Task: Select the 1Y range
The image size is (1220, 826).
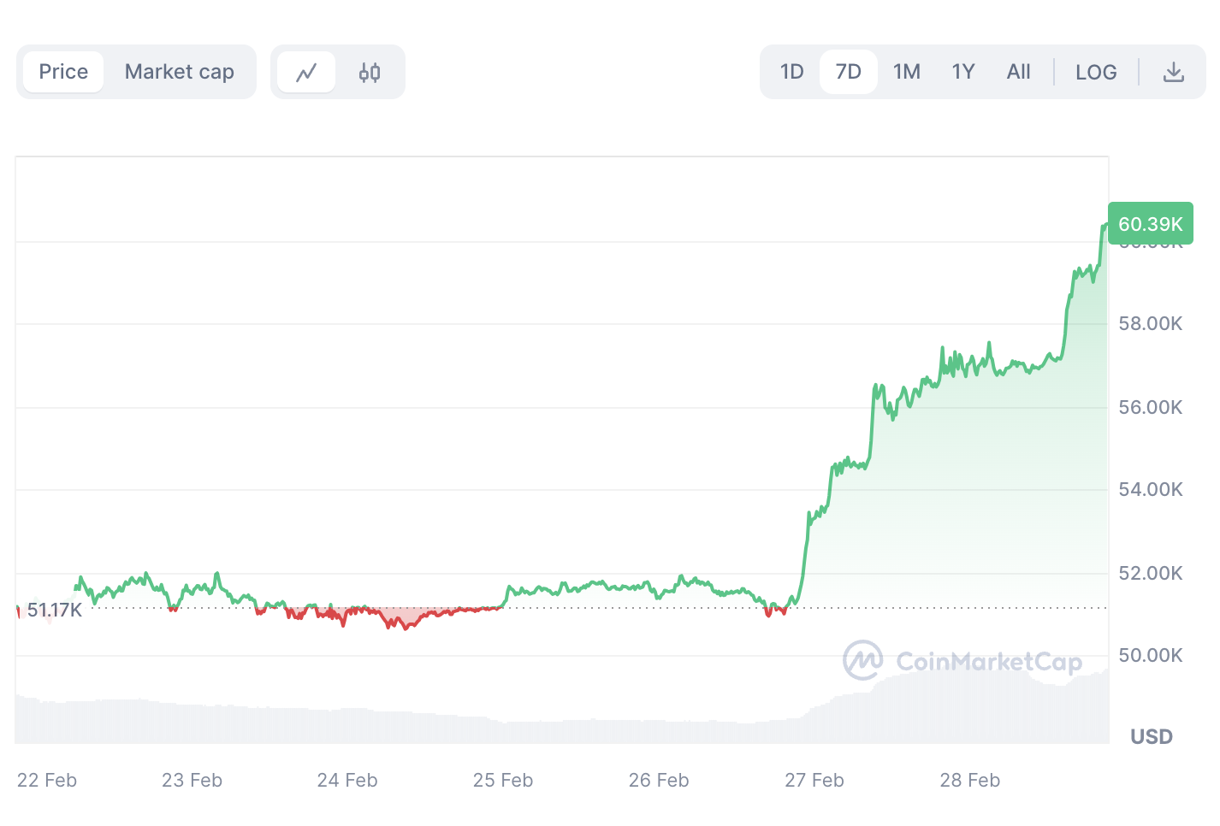Action: coord(962,72)
